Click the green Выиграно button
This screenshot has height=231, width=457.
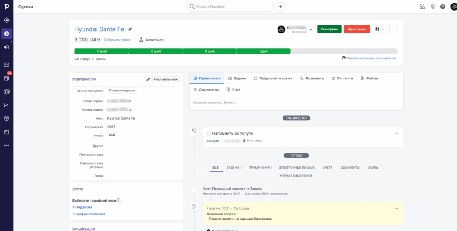coord(329,29)
